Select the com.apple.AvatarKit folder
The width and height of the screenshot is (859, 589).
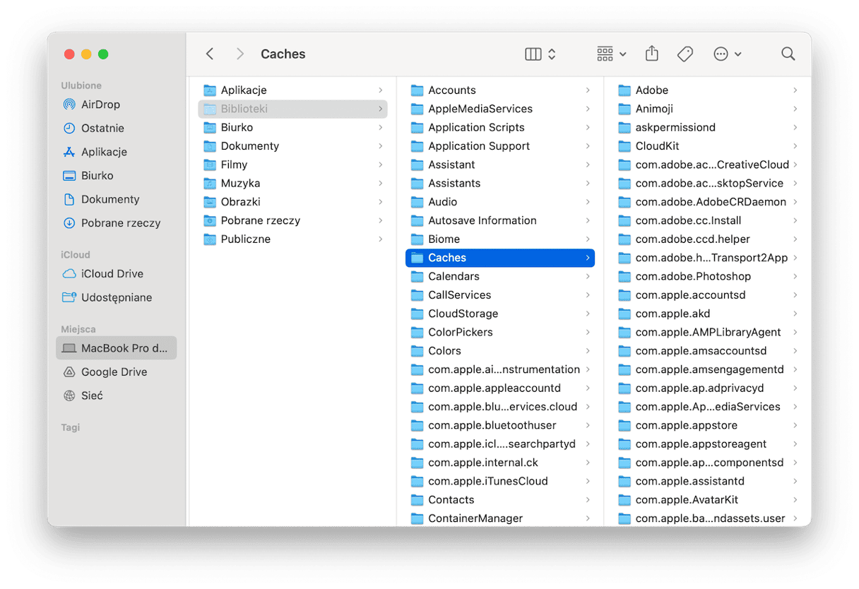pyautogui.click(x=707, y=499)
